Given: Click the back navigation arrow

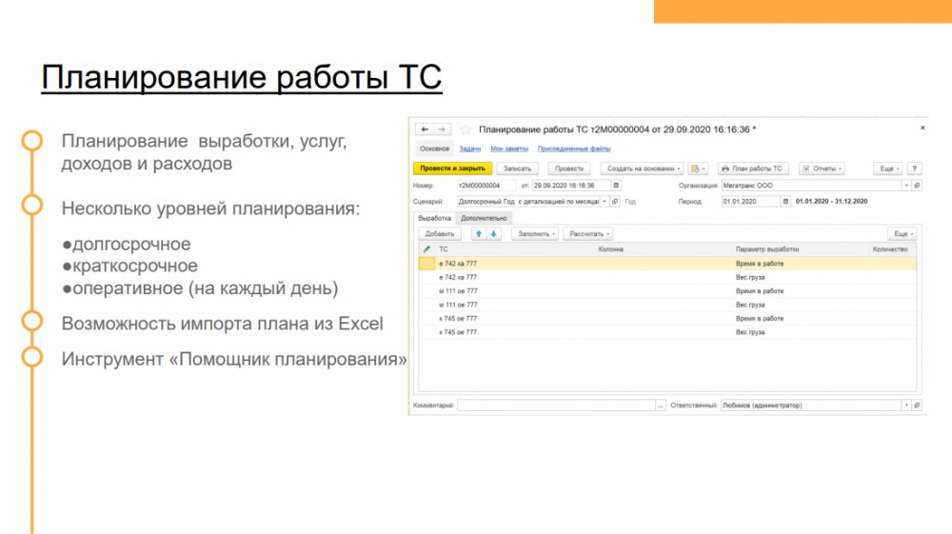Looking at the screenshot, I should coord(424,129).
